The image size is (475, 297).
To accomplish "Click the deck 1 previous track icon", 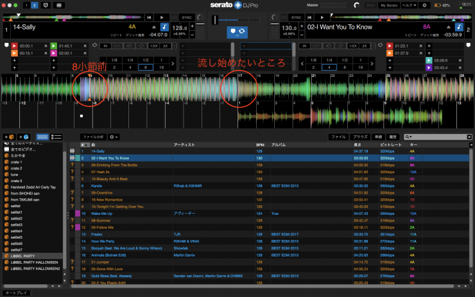I will click(149, 17).
